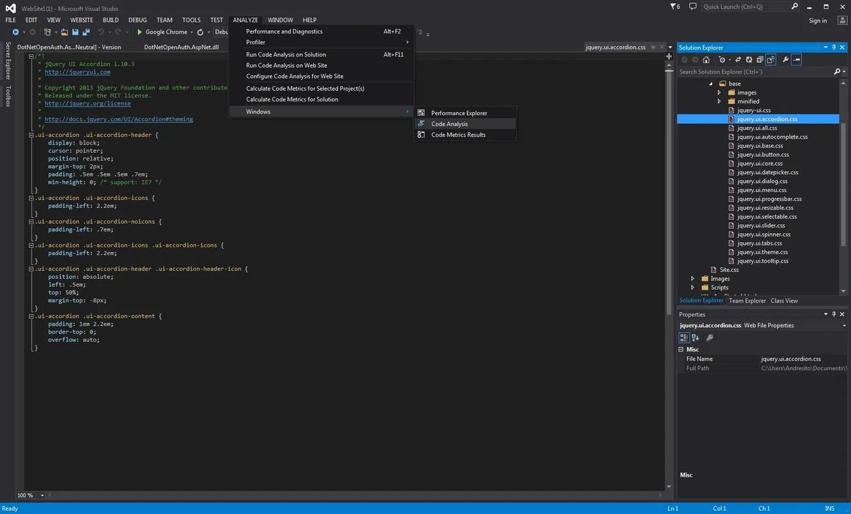Viewport: 851px width, 514px height.
Task: Select Code Metrics Results in Windows submenu
Action: click(x=458, y=135)
